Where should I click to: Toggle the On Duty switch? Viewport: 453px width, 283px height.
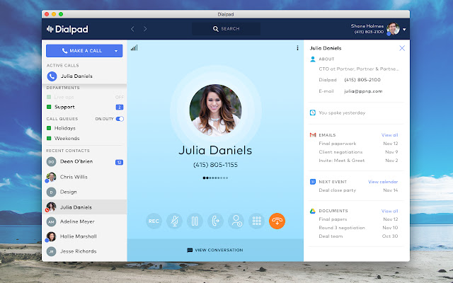click(120, 119)
